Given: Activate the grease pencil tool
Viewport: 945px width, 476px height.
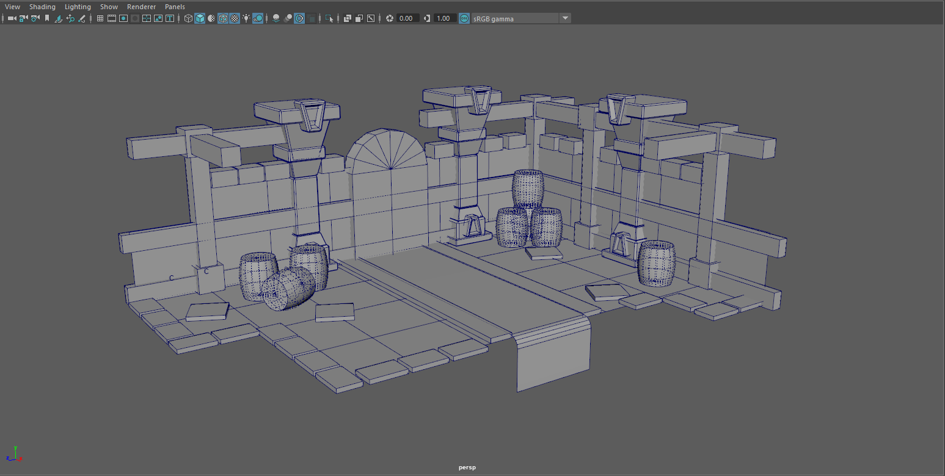Looking at the screenshot, I should [81, 18].
